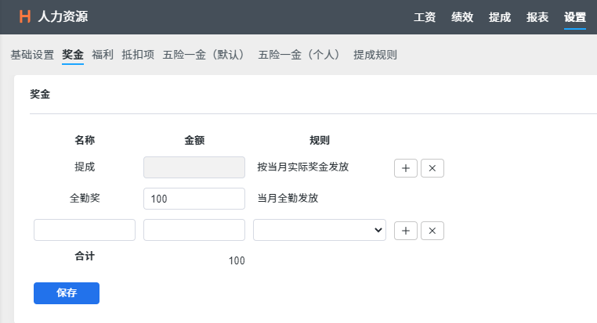The image size is (597, 323).
Task: Expand the 规则 dropdown in empty row
Action: pyautogui.click(x=320, y=230)
